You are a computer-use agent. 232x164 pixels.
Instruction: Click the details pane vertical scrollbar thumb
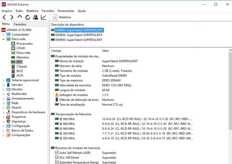coord(230,91)
